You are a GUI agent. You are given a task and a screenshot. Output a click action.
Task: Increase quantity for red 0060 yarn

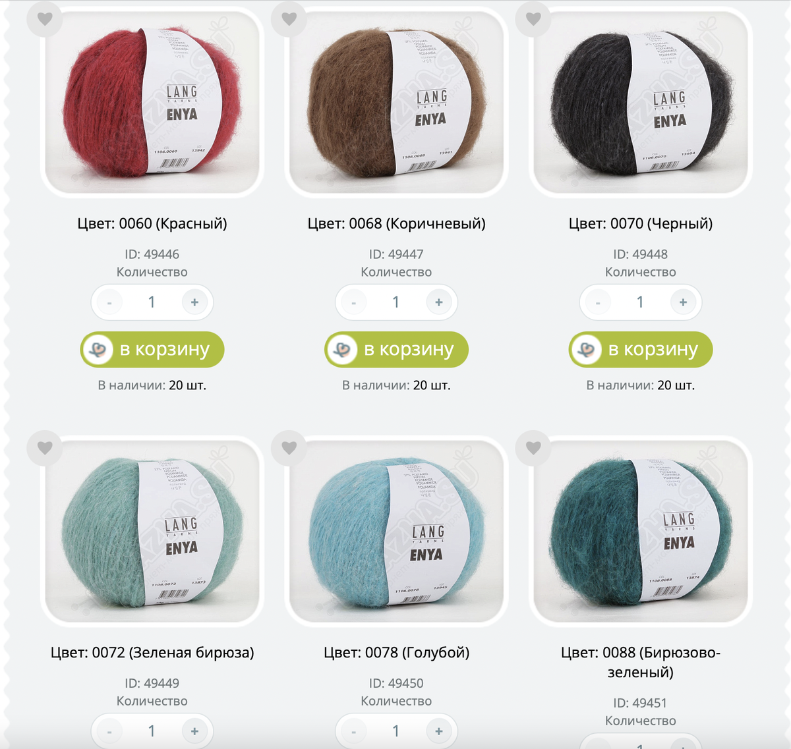(194, 302)
